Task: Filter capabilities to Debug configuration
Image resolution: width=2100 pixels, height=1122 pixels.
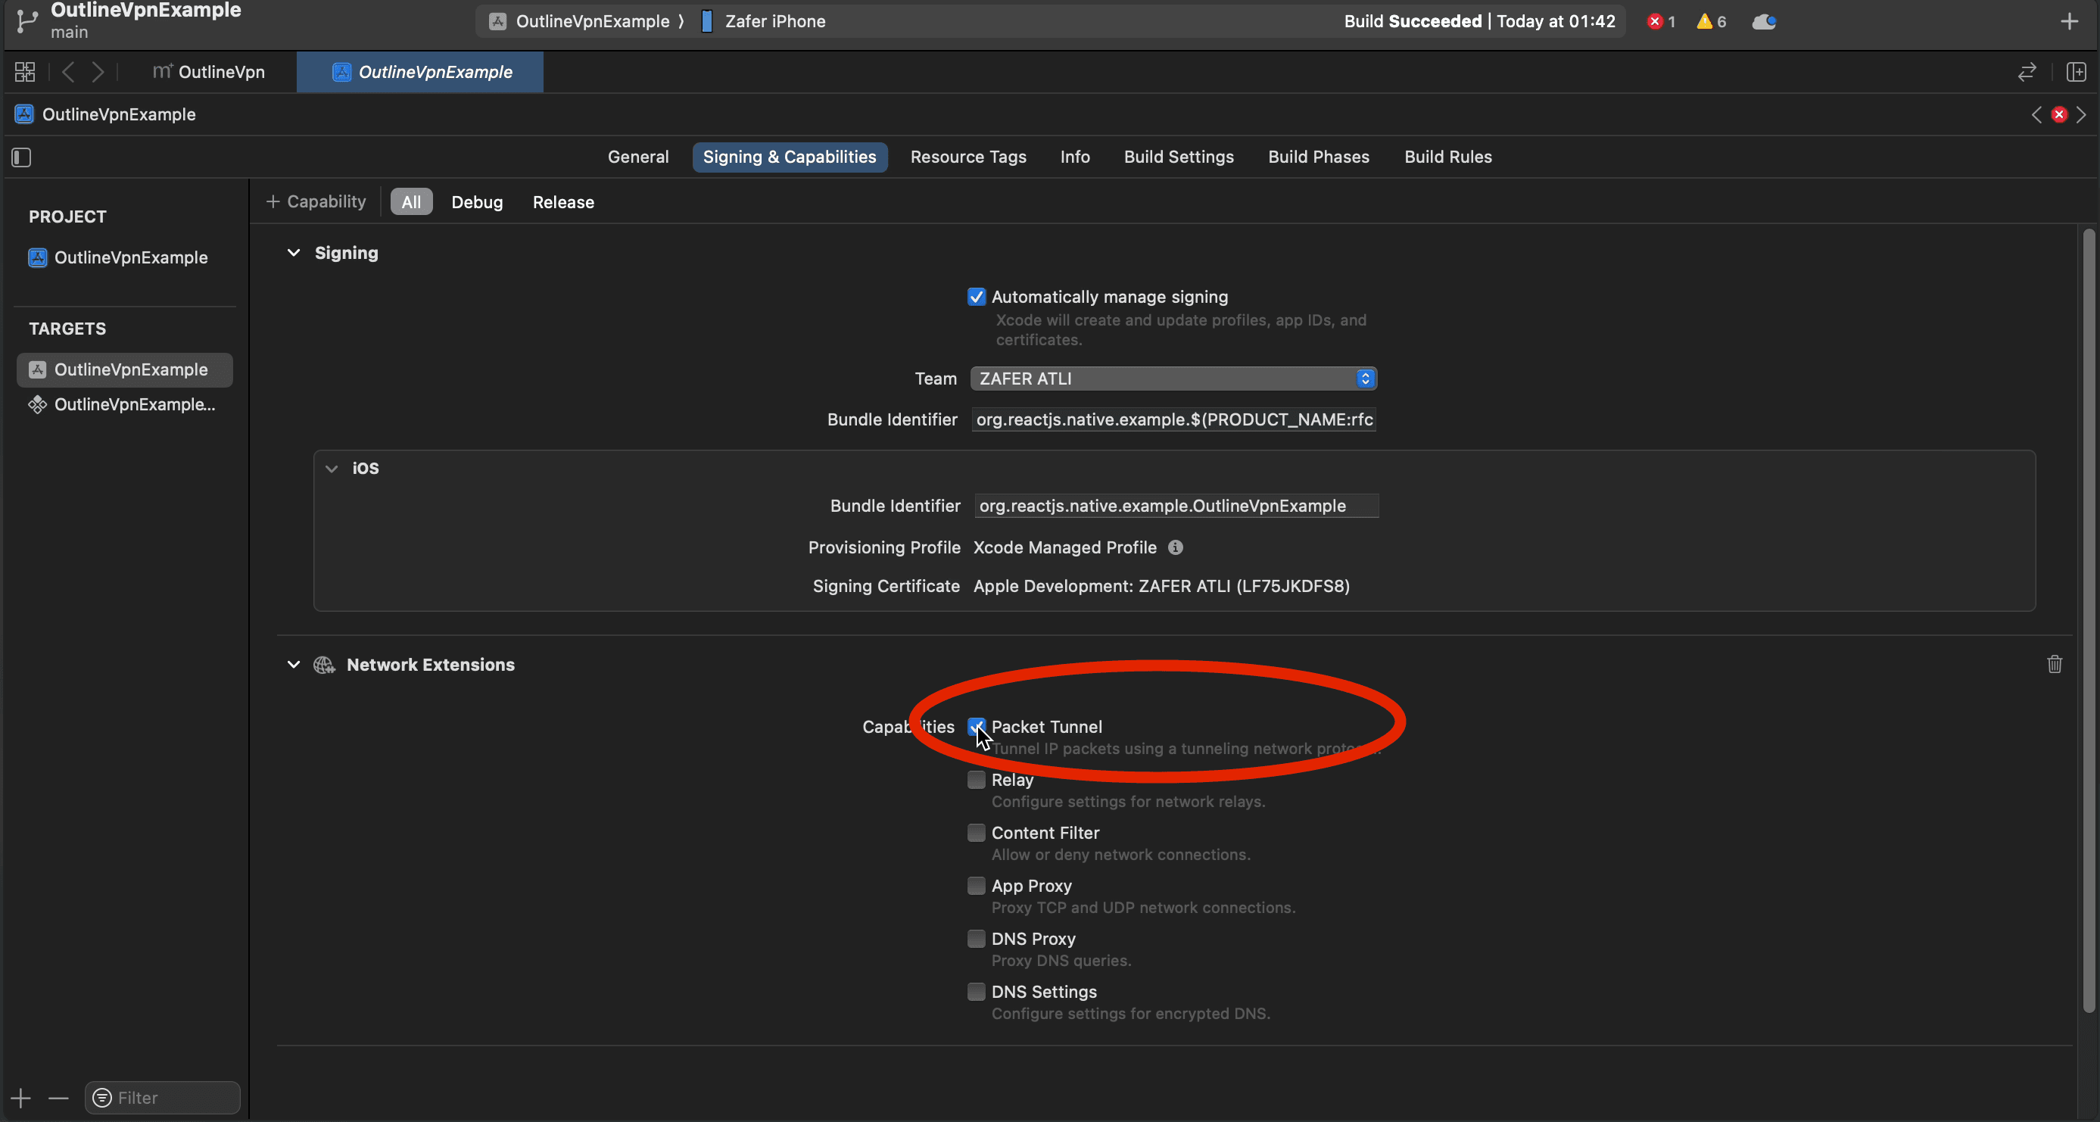Action: pos(477,201)
